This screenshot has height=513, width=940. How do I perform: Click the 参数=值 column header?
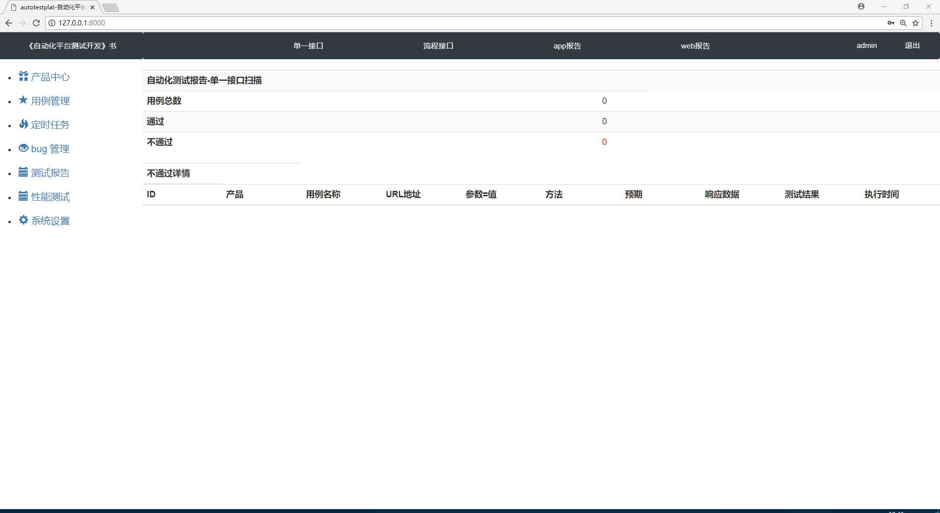[x=481, y=194]
